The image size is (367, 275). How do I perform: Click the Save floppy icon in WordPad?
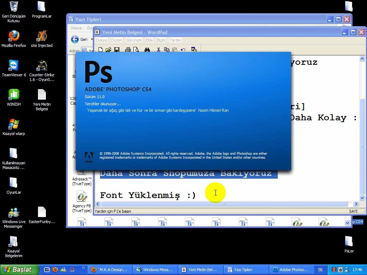tap(117, 49)
